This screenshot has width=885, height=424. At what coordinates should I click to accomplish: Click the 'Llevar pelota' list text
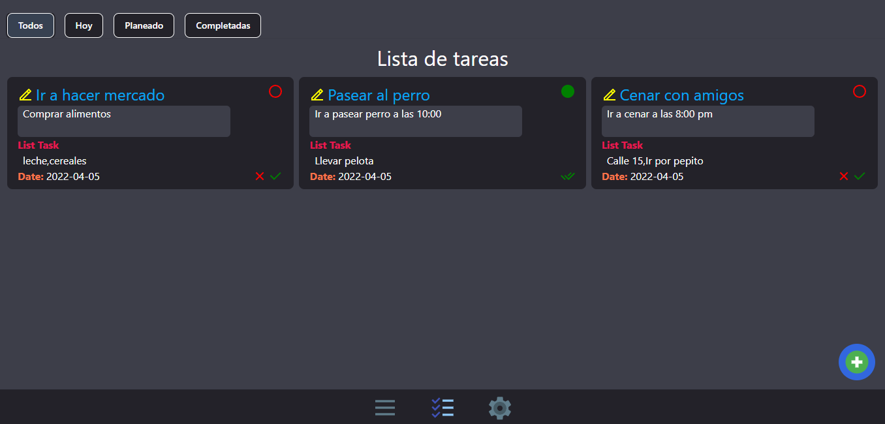click(x=345, y=160)
